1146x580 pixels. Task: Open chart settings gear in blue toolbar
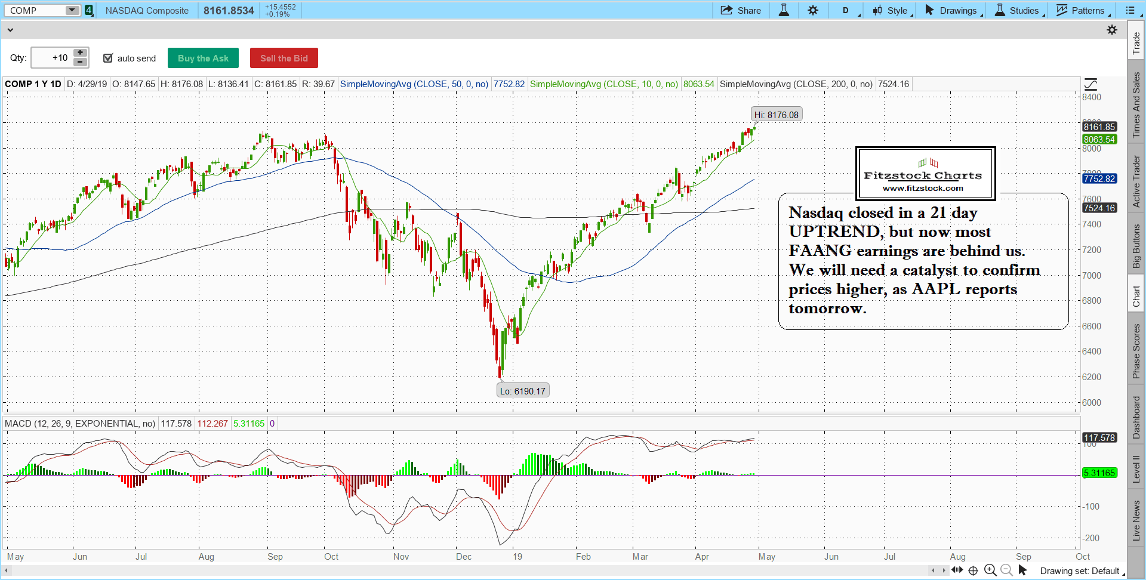coord(813,10)
